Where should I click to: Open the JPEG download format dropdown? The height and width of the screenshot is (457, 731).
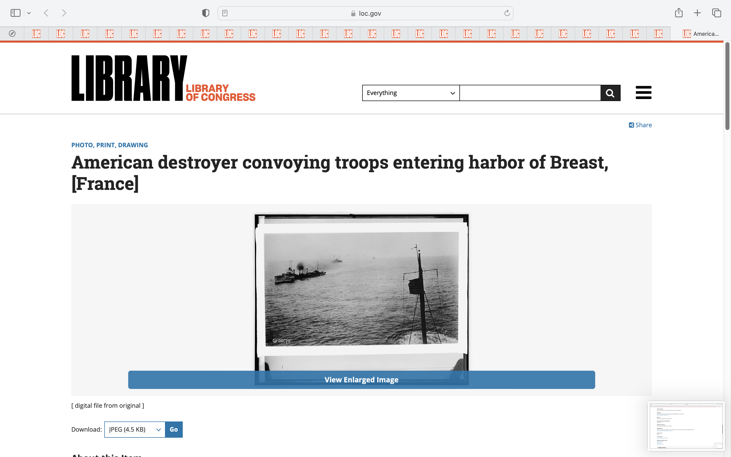pos(135,429)
